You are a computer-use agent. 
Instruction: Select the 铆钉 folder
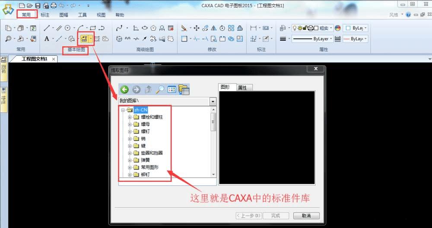click(146, 174)
